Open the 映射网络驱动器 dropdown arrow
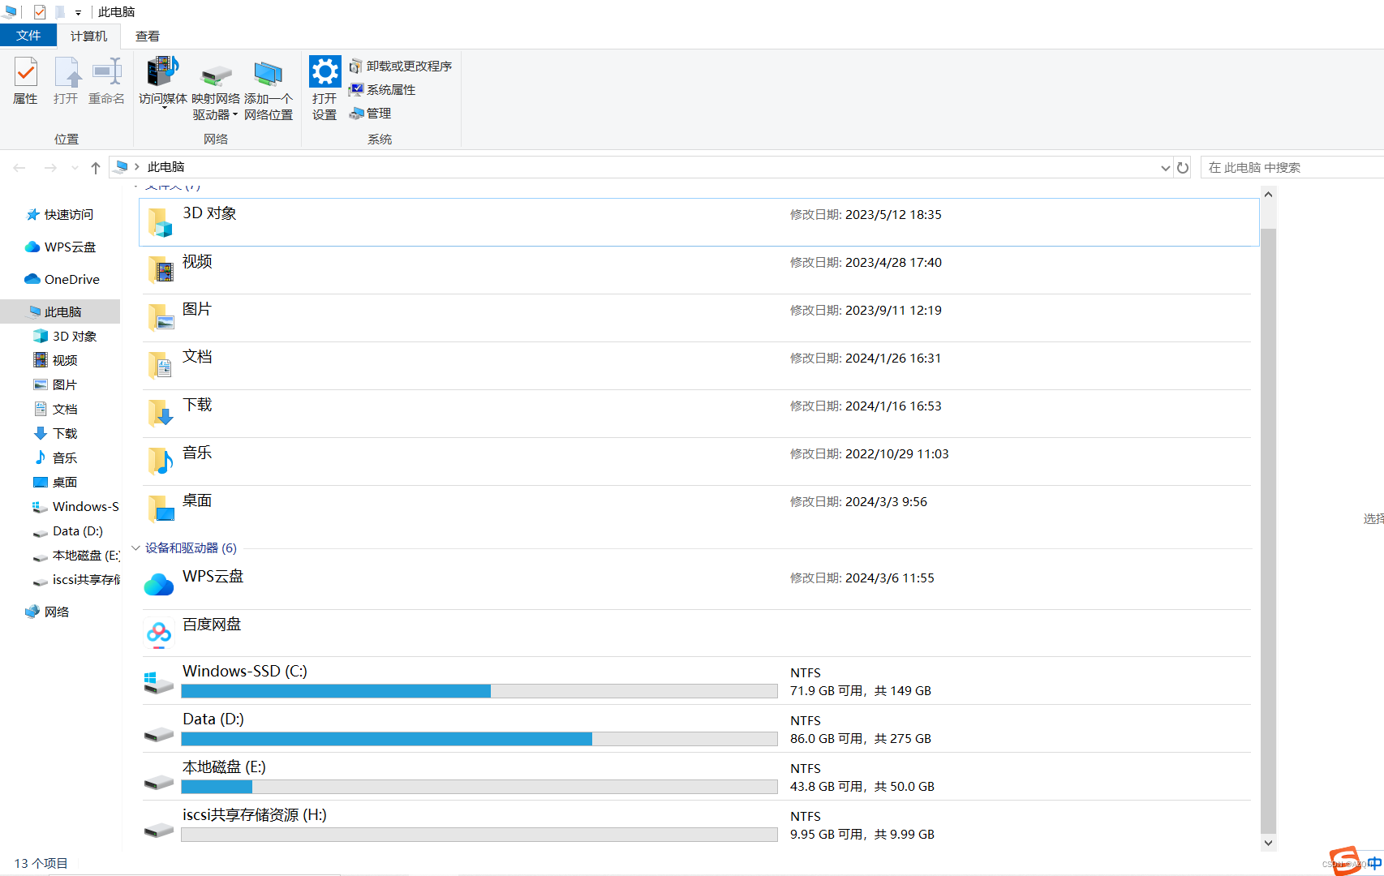 click(x=235, y=115)
